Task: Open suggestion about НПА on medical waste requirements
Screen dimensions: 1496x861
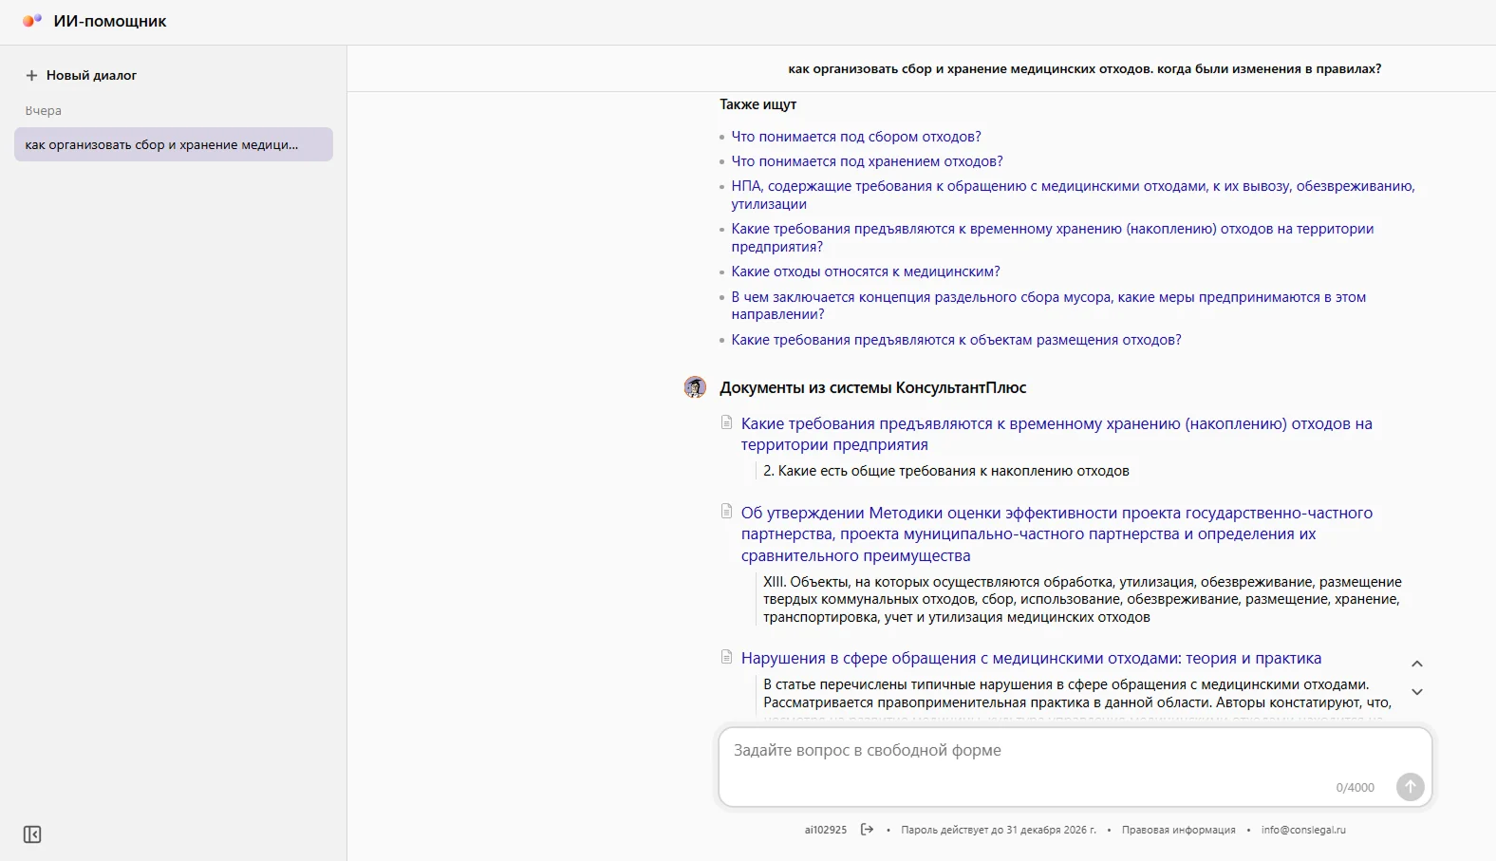Action: [x=1073, y=195]
